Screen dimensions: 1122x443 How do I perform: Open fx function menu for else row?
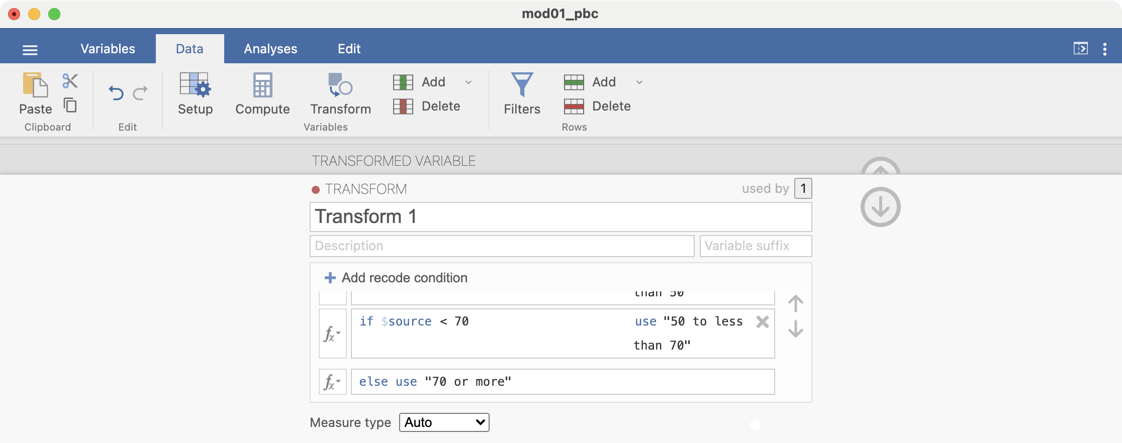pos(332,382)
